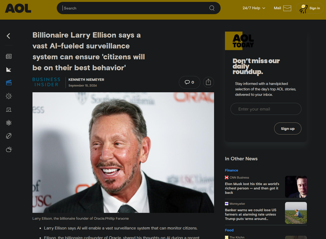Share the article with the share icon

point(208,82)
